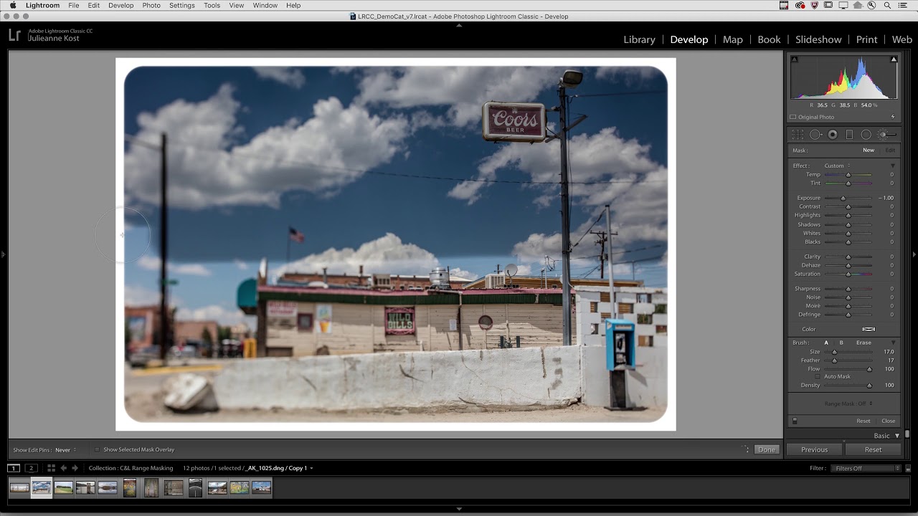Collapse the Effect sliders triangle
This screenshot has height=516, width=918.
[893, 166]
